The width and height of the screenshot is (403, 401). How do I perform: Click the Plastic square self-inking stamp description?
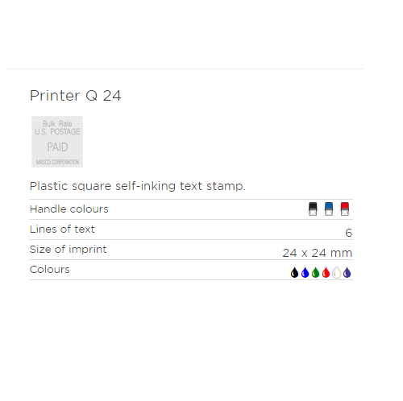(138, 186)
